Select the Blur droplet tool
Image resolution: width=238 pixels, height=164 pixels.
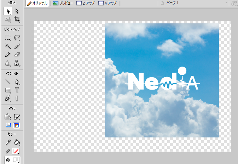point(8,63)
